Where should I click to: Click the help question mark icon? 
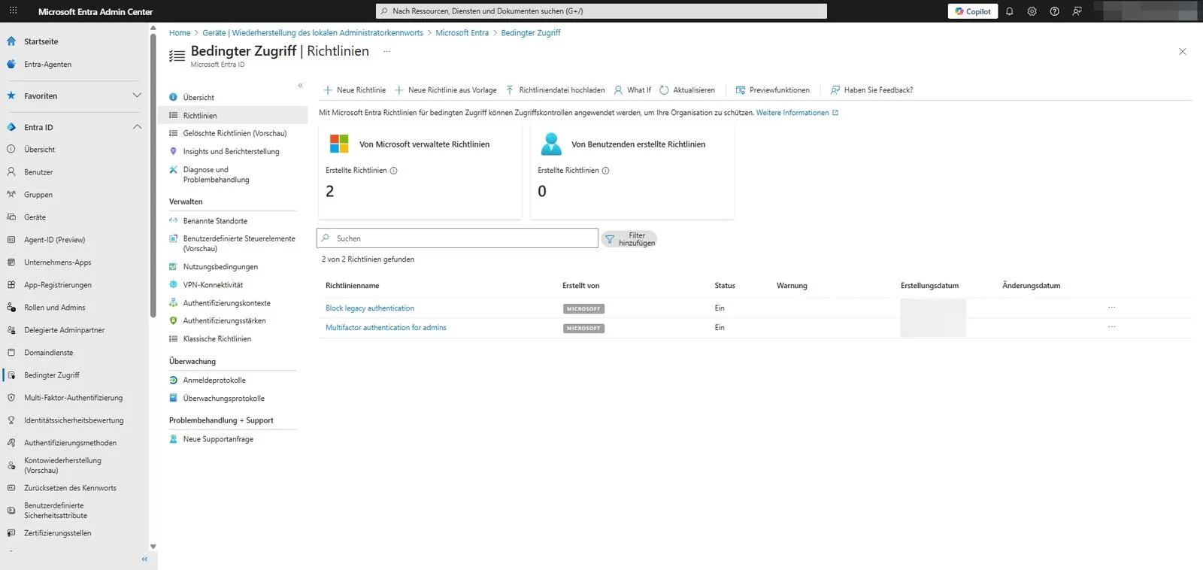pyautogui.click(x=1054, y=11)
